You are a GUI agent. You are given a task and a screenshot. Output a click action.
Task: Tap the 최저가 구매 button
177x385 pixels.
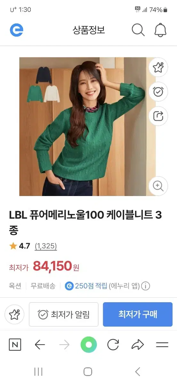(138, 314)
